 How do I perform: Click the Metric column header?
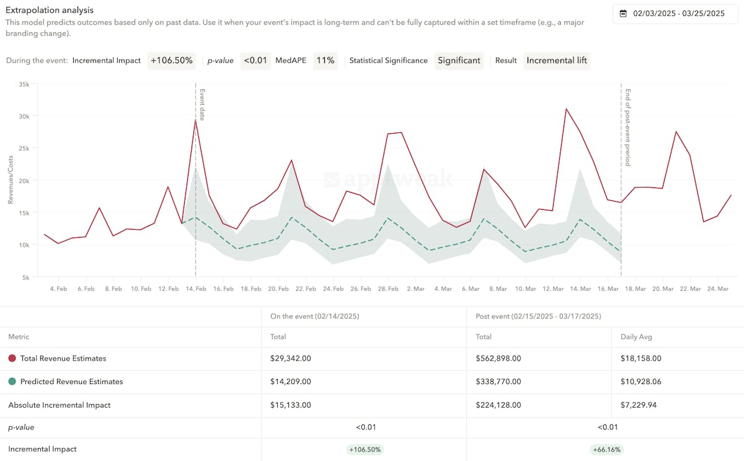click(x=19, y=336)
